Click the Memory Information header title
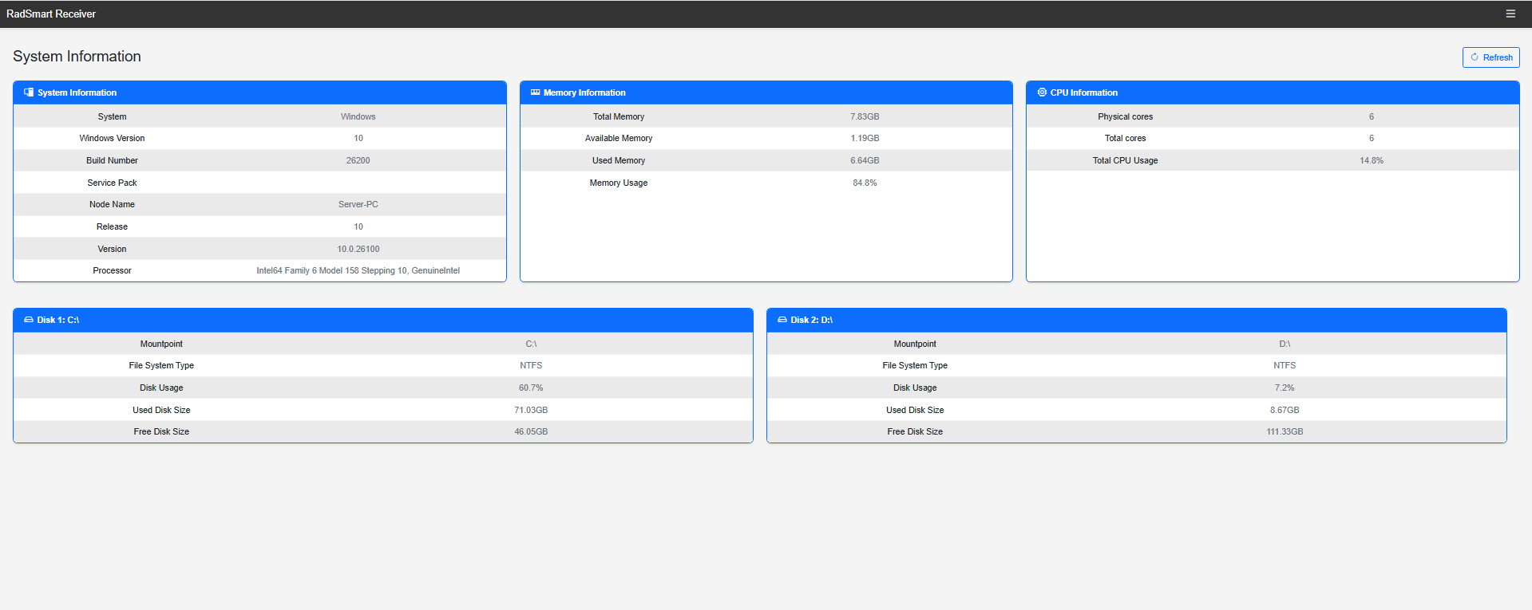 [584, 92]
